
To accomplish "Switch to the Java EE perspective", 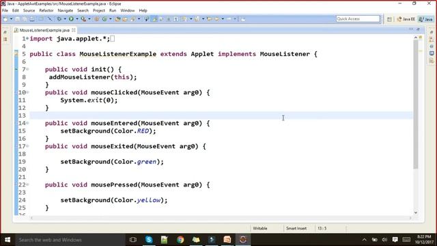I will tap(406, 19).
